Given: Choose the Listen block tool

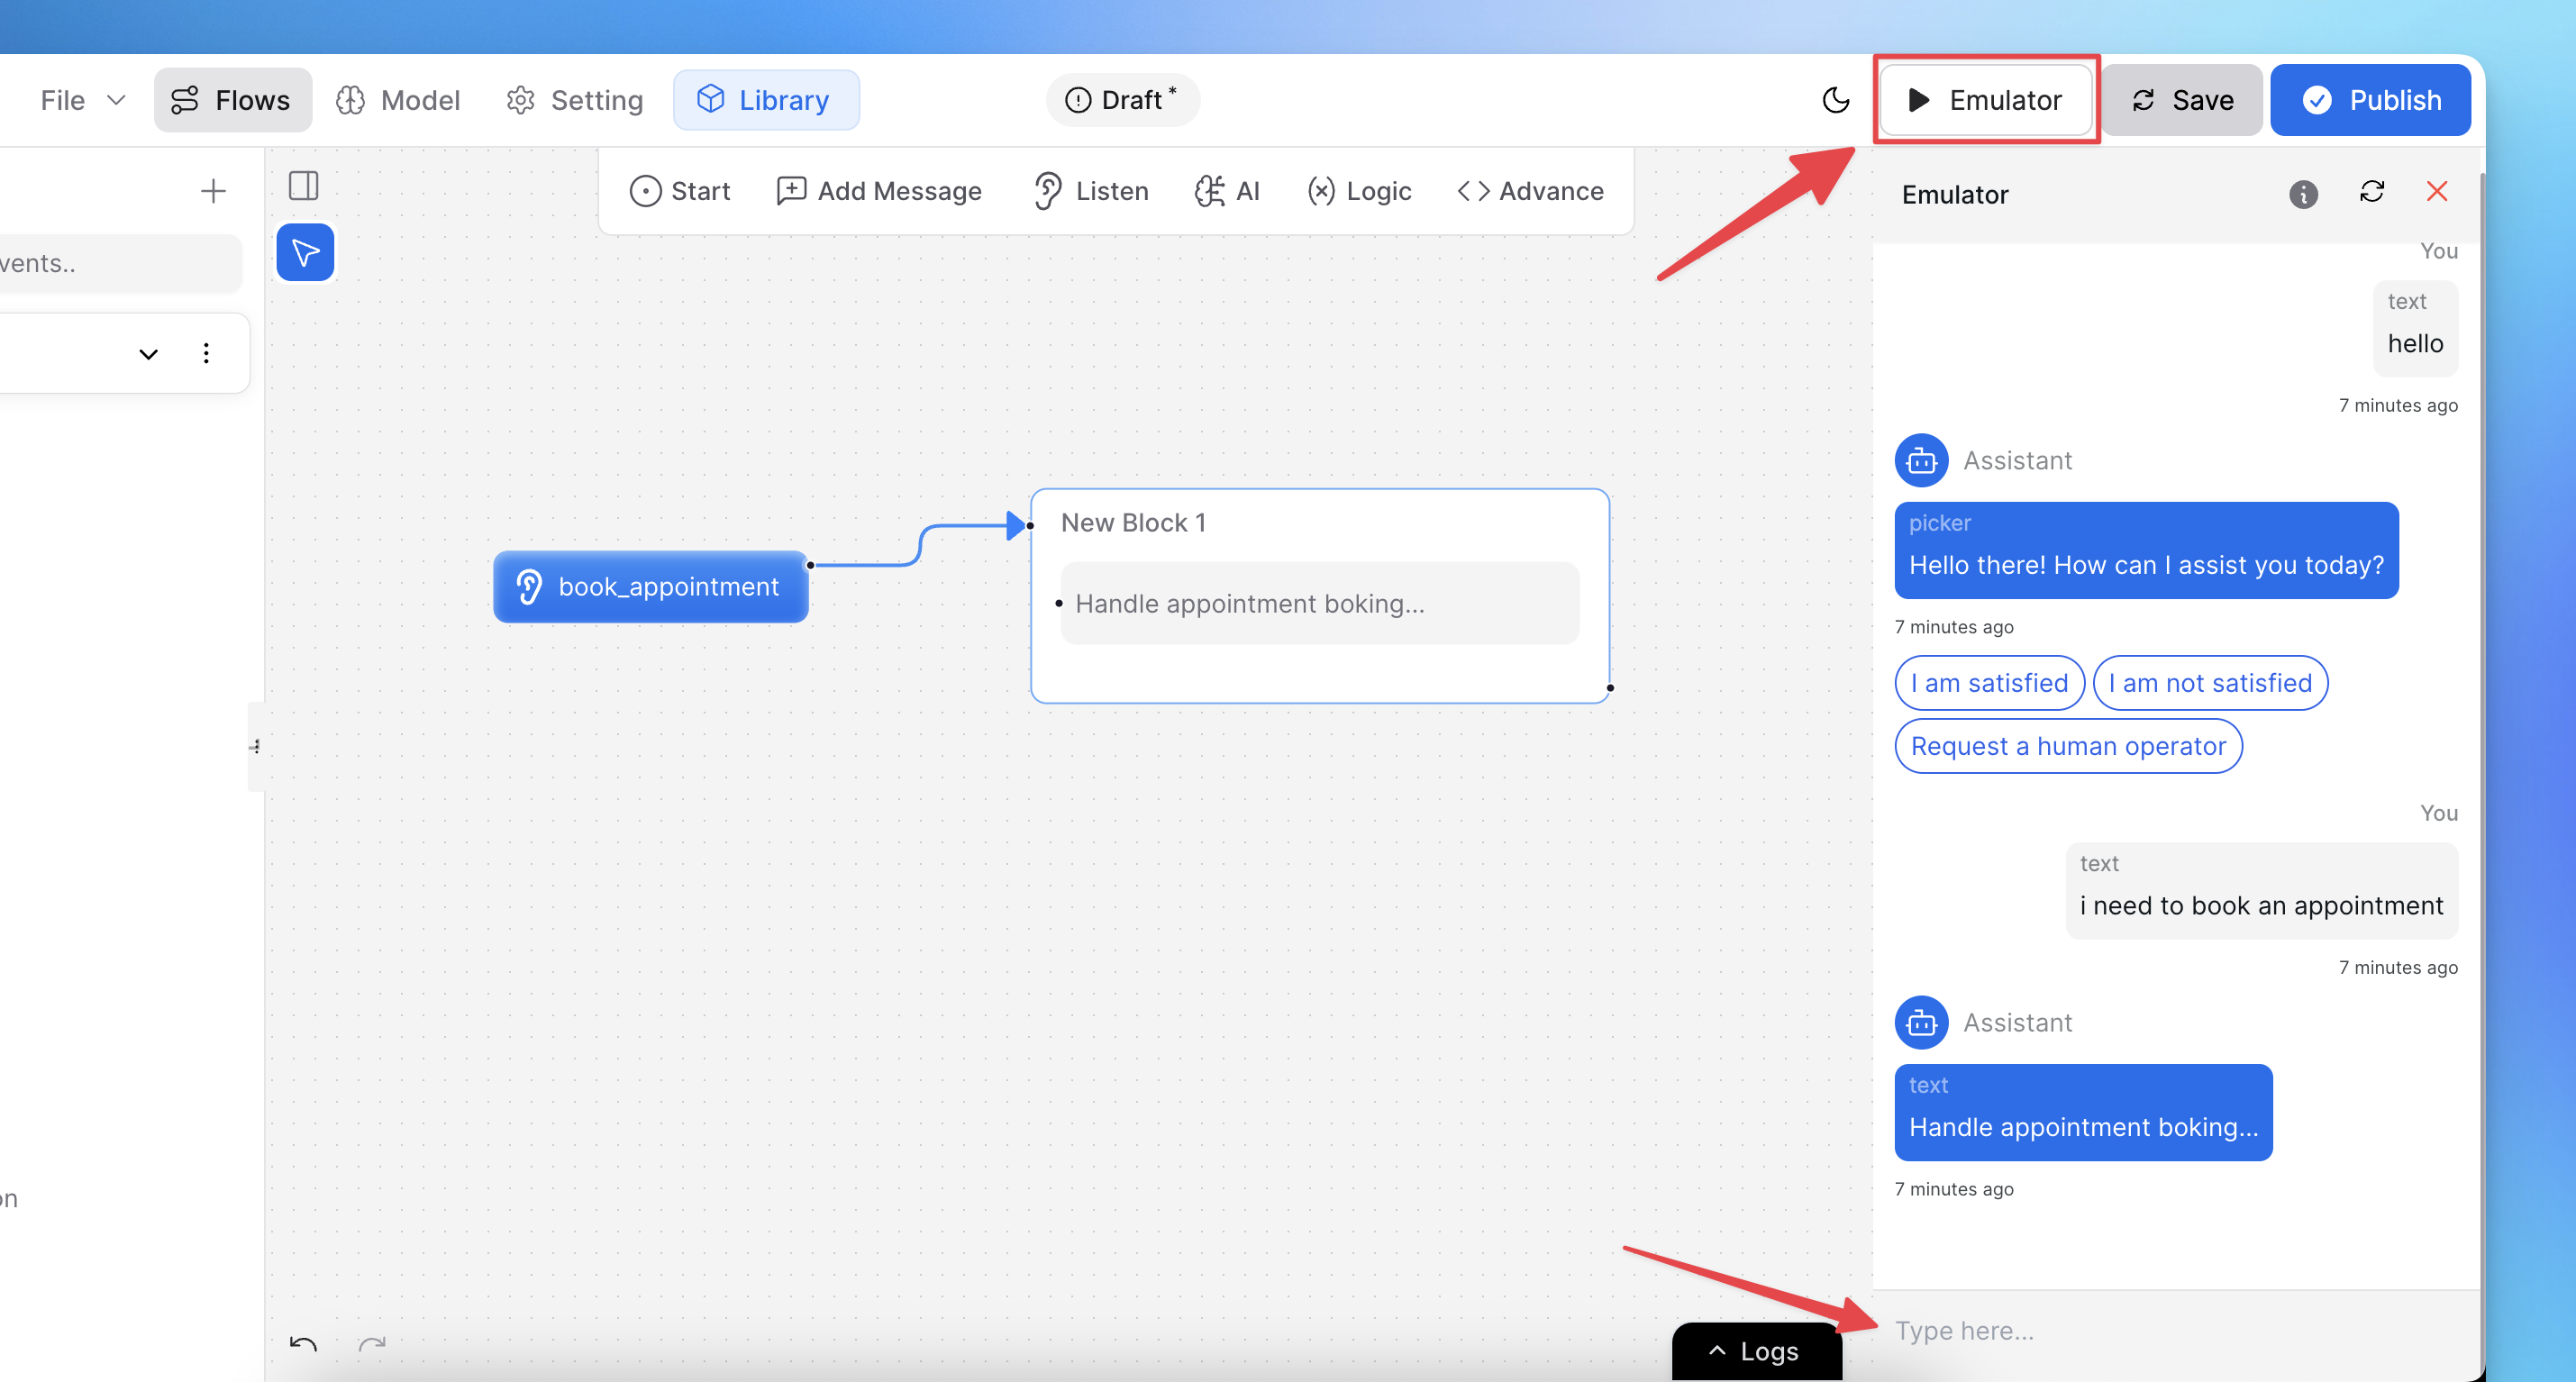Looking at the screenshot, I should click(x=1091, y=190).
